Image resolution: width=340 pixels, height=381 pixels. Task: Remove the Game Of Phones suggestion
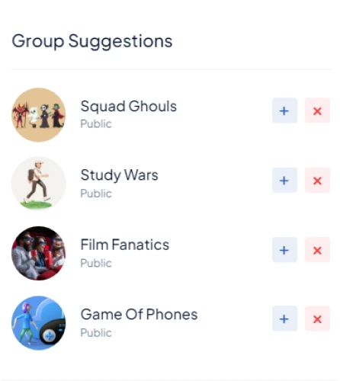[x=317, y=319]
